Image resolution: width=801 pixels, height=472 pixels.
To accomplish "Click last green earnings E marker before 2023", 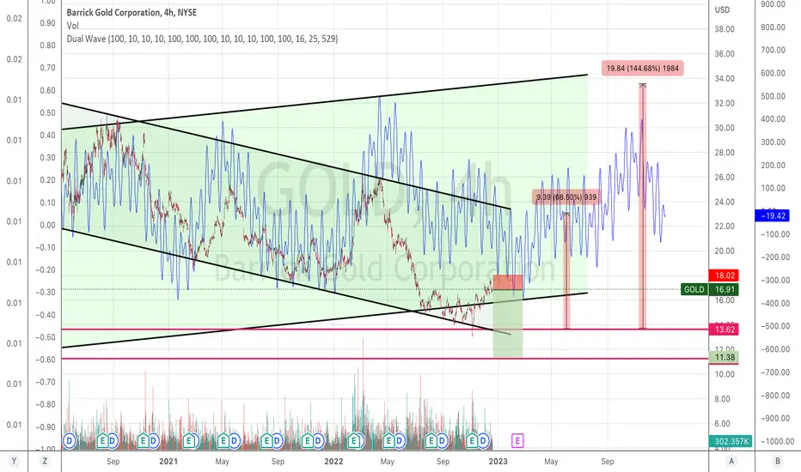I will point(472,440).
